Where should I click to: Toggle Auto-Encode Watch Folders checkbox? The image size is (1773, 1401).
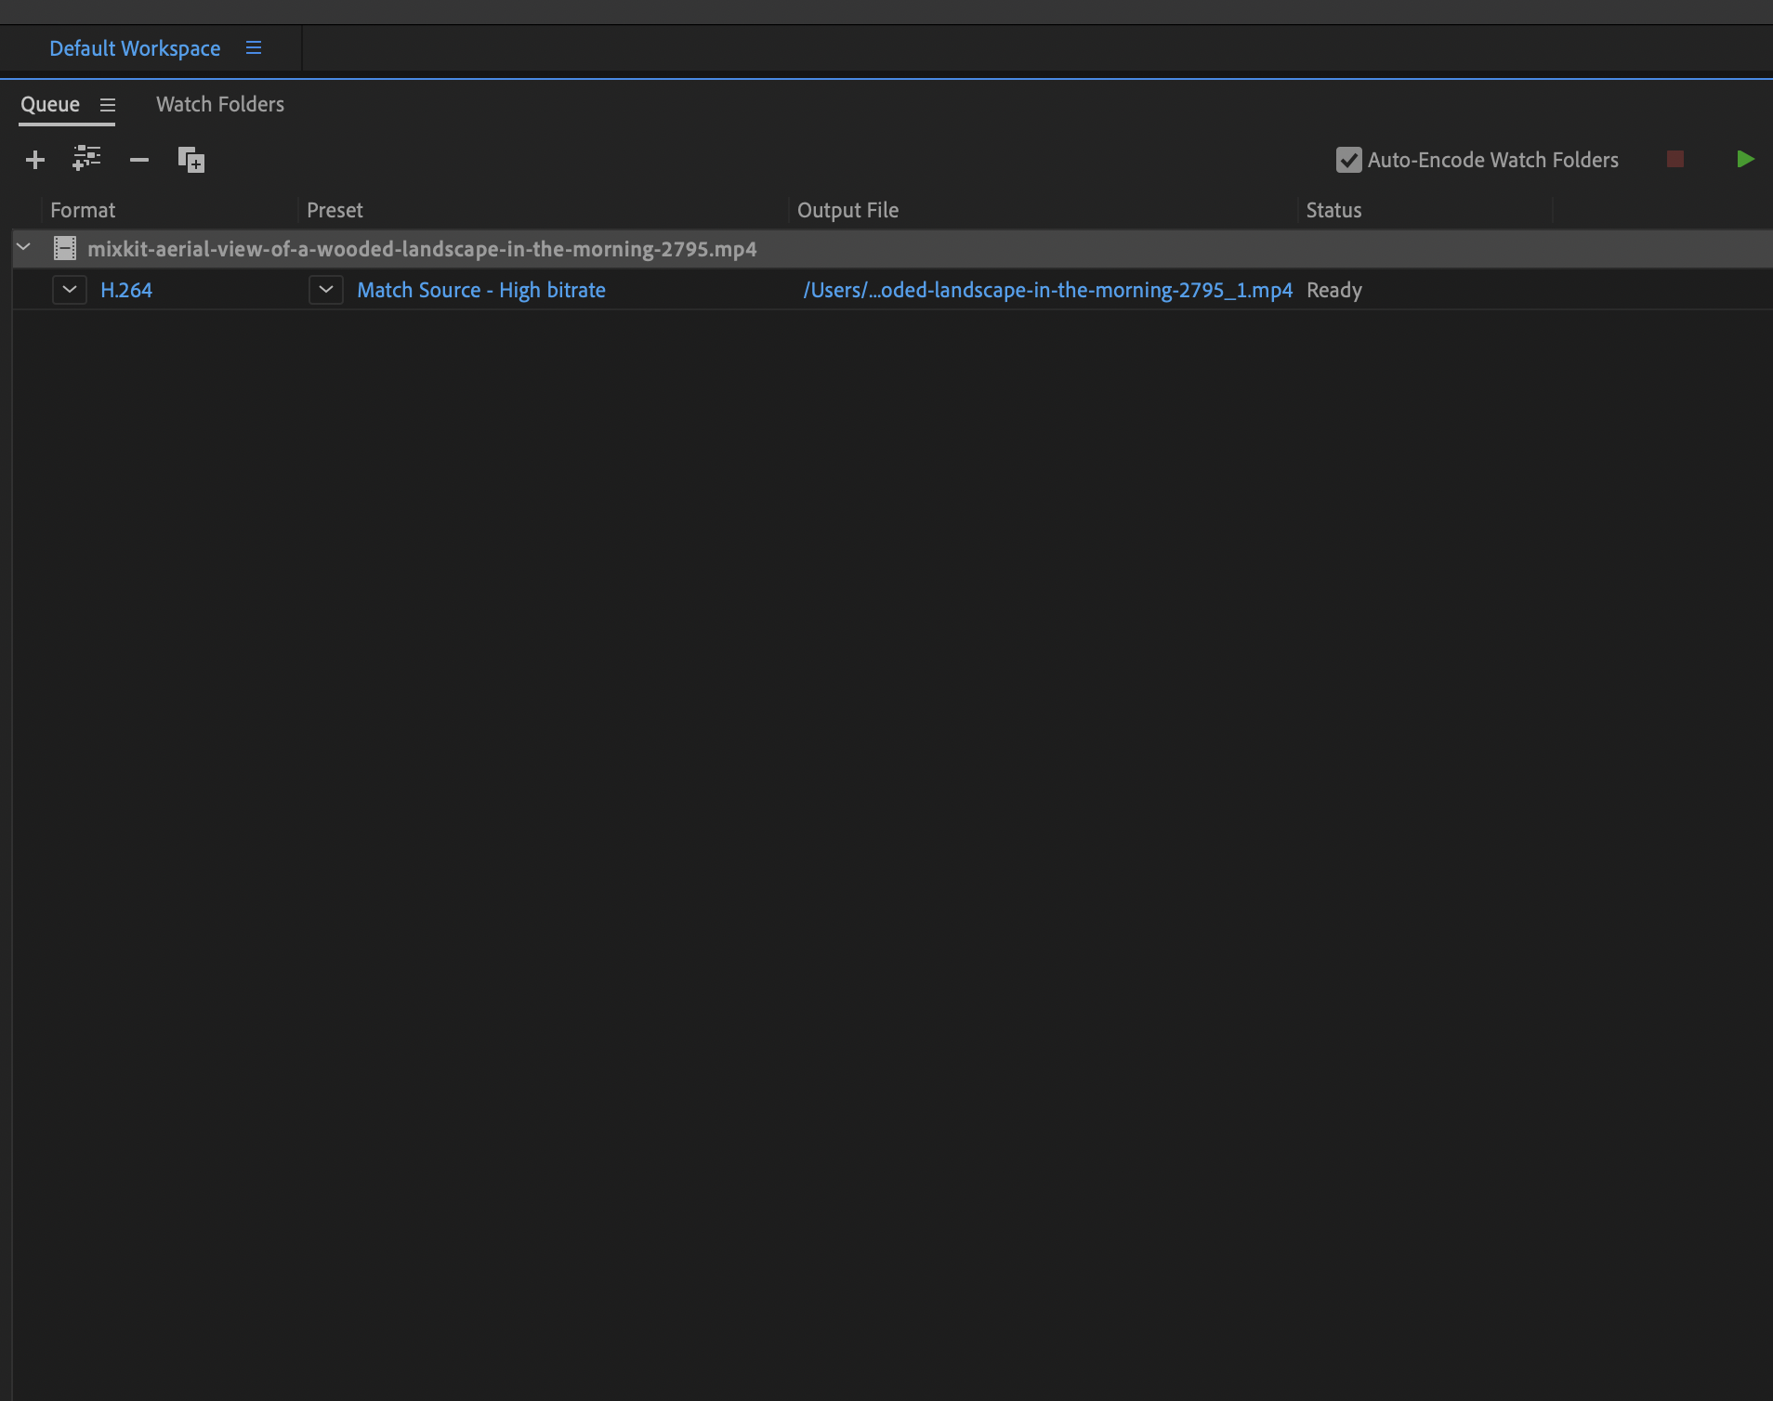pos(1348,160)
